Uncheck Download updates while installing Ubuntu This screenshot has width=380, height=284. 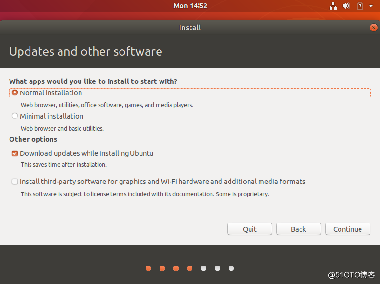pos(15,153)
